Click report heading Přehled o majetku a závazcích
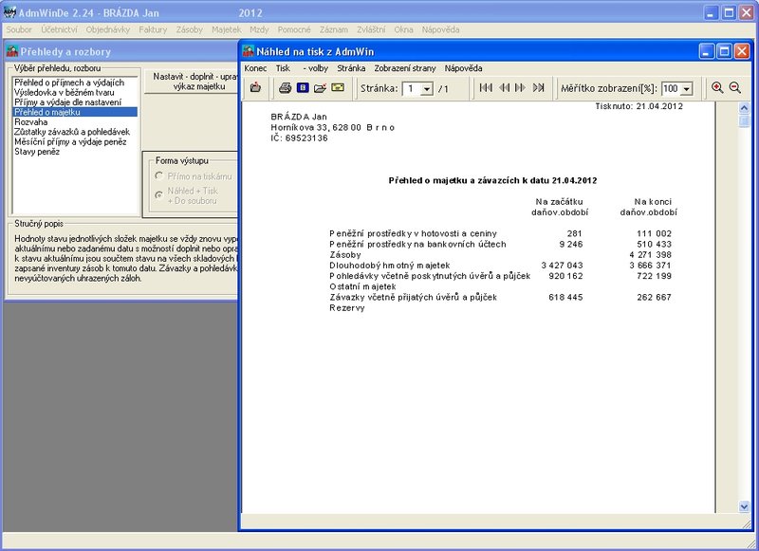This screenshot has width=759, height=551. pos(492,180)
